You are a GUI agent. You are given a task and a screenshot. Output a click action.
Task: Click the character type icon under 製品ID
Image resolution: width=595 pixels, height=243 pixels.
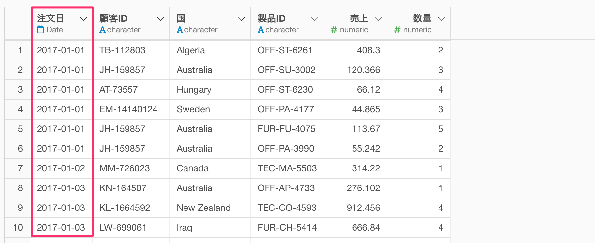[x=261, y=30]
